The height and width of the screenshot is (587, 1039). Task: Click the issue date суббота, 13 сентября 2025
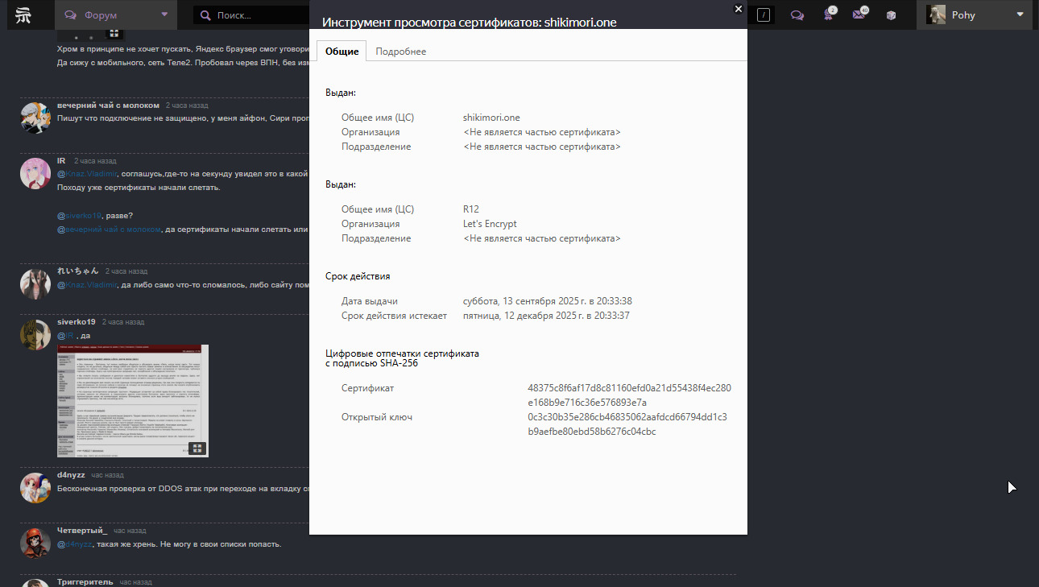(x=547, y=301)
